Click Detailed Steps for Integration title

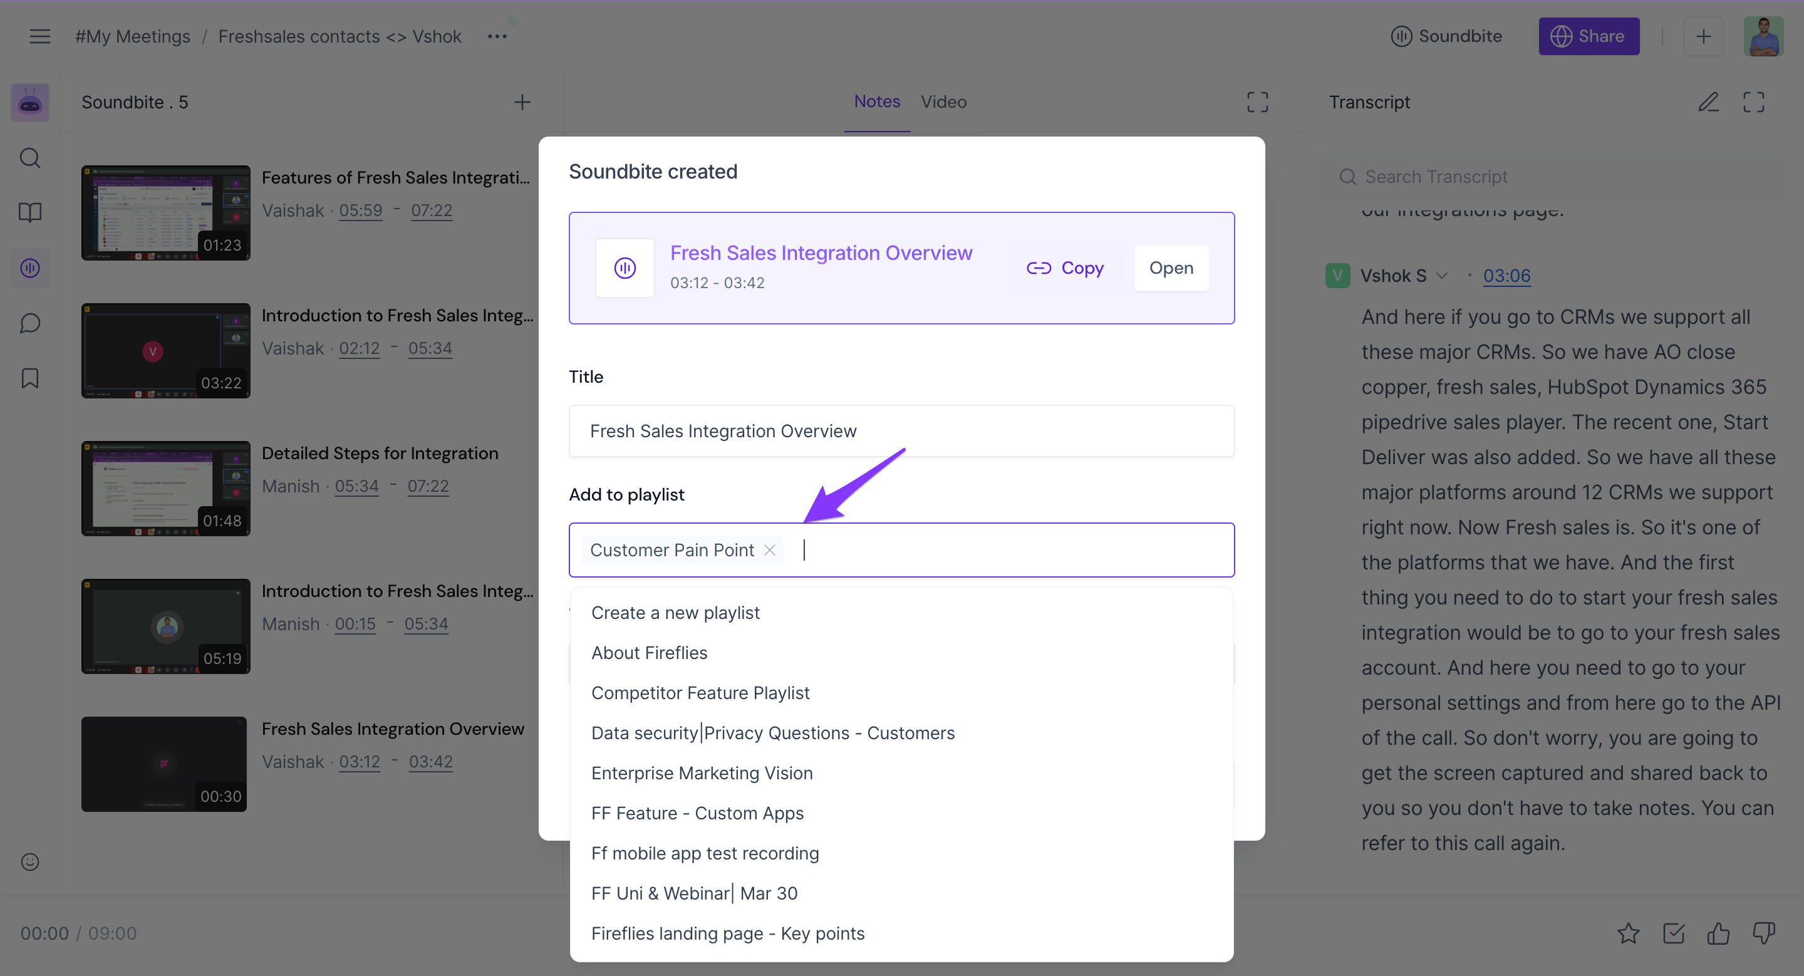(380, 453)
